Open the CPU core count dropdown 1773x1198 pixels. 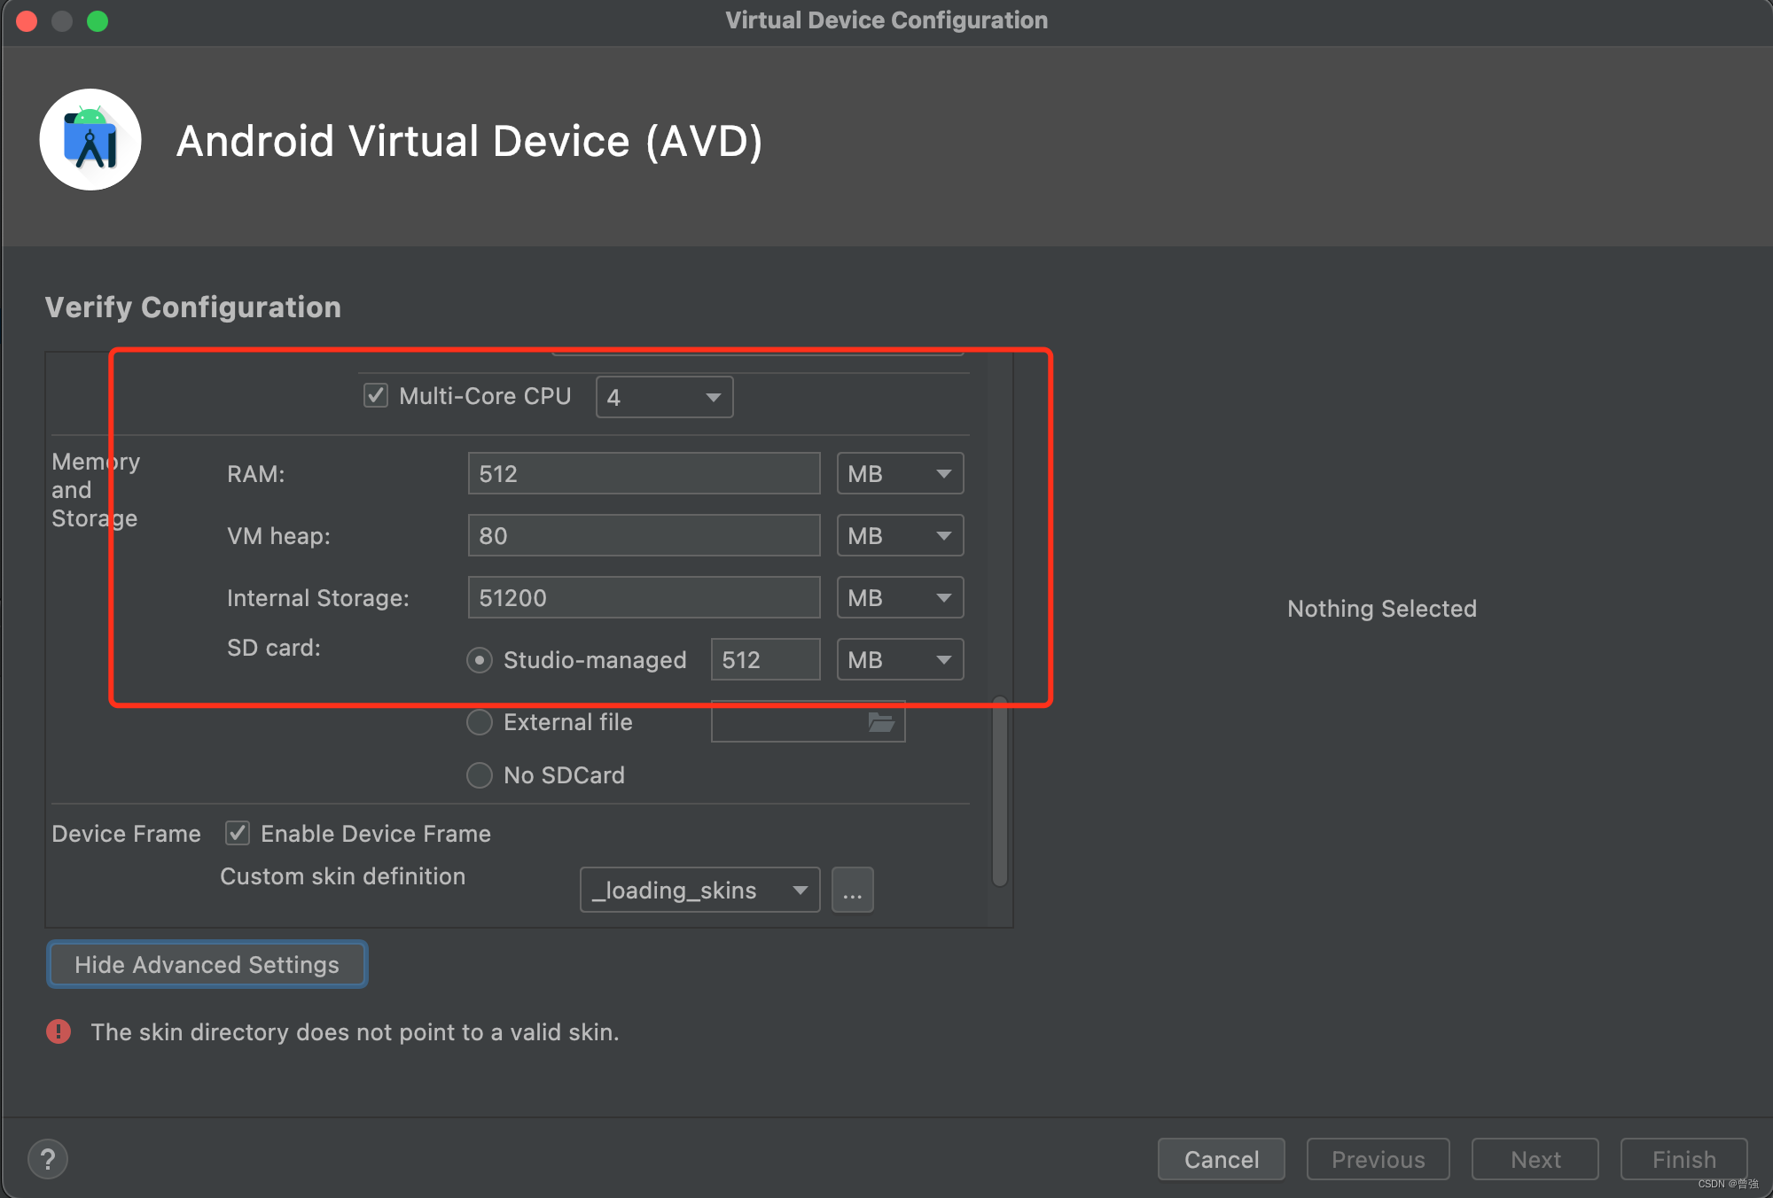[x=664, y=397]
